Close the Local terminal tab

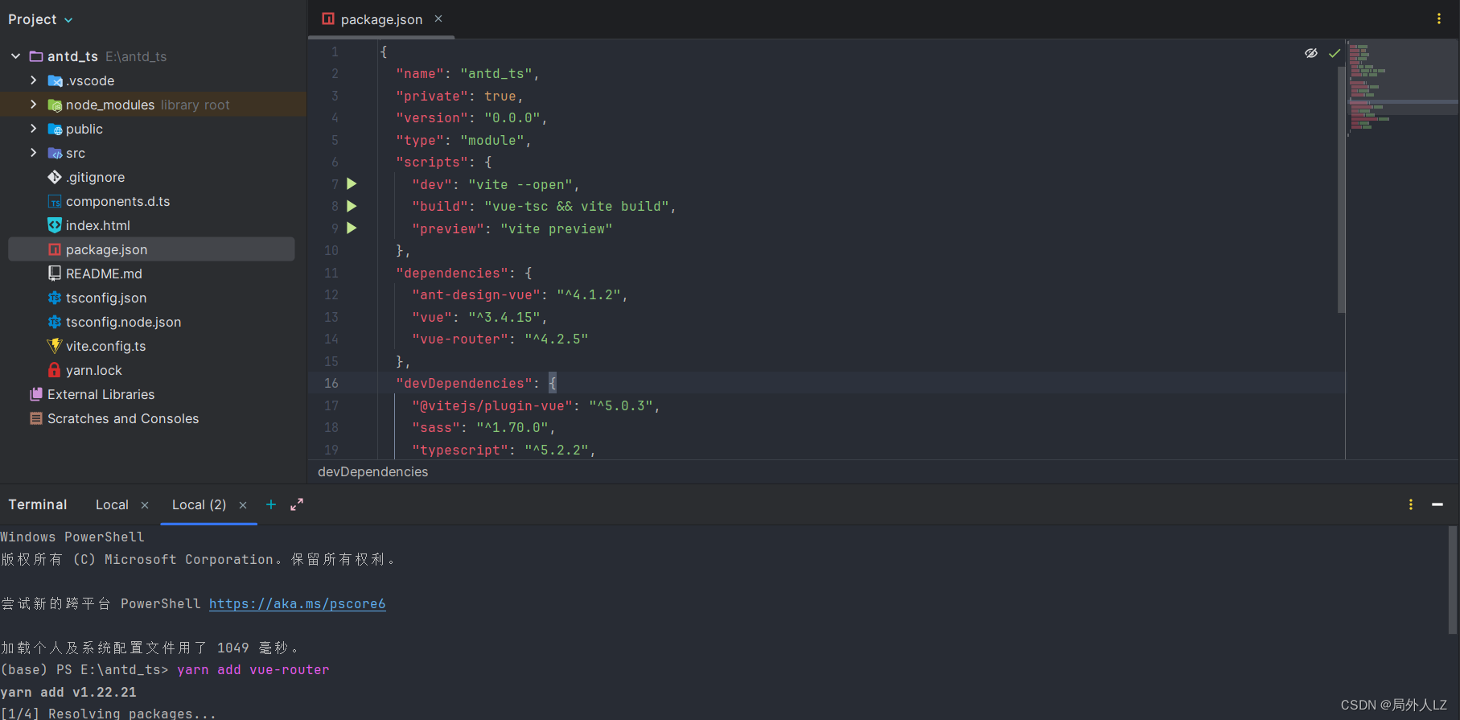[x=145, y=505]
